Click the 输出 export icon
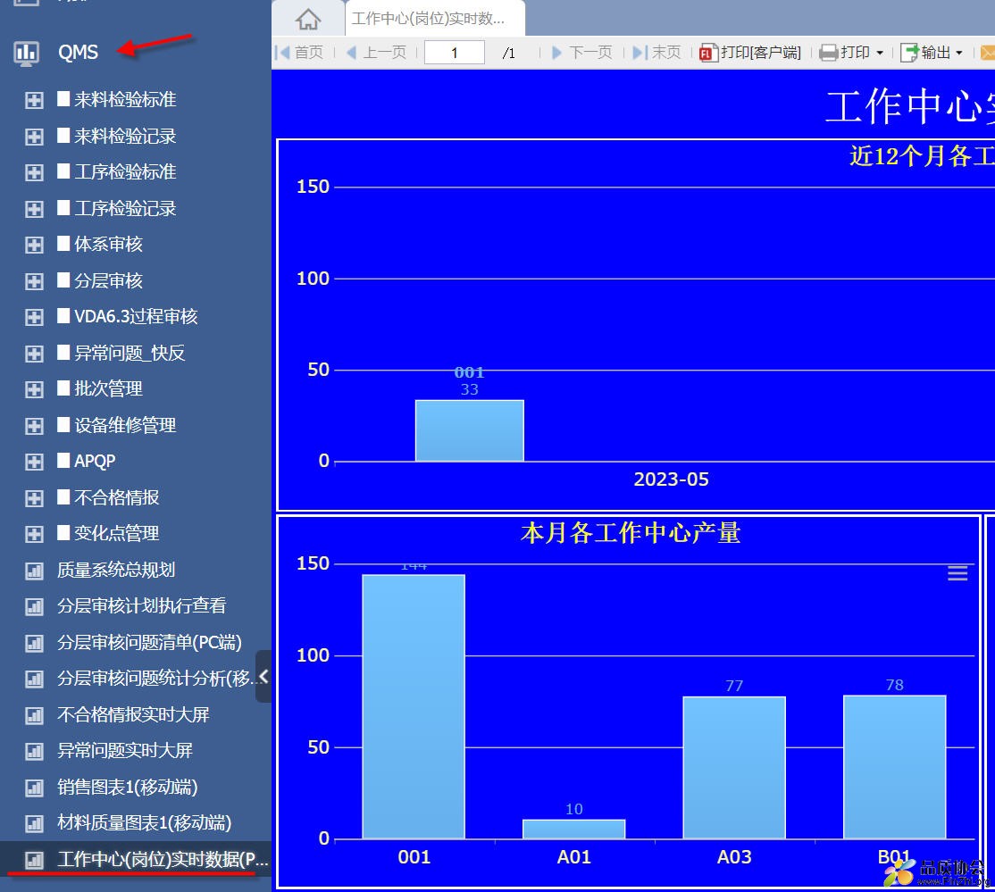The image size is (995, 892). click(909, 53)
